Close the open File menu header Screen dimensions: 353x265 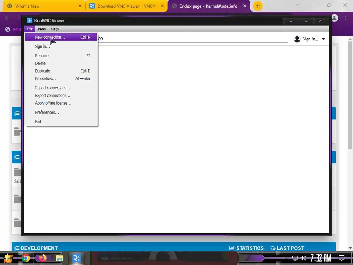click(30, 29)
